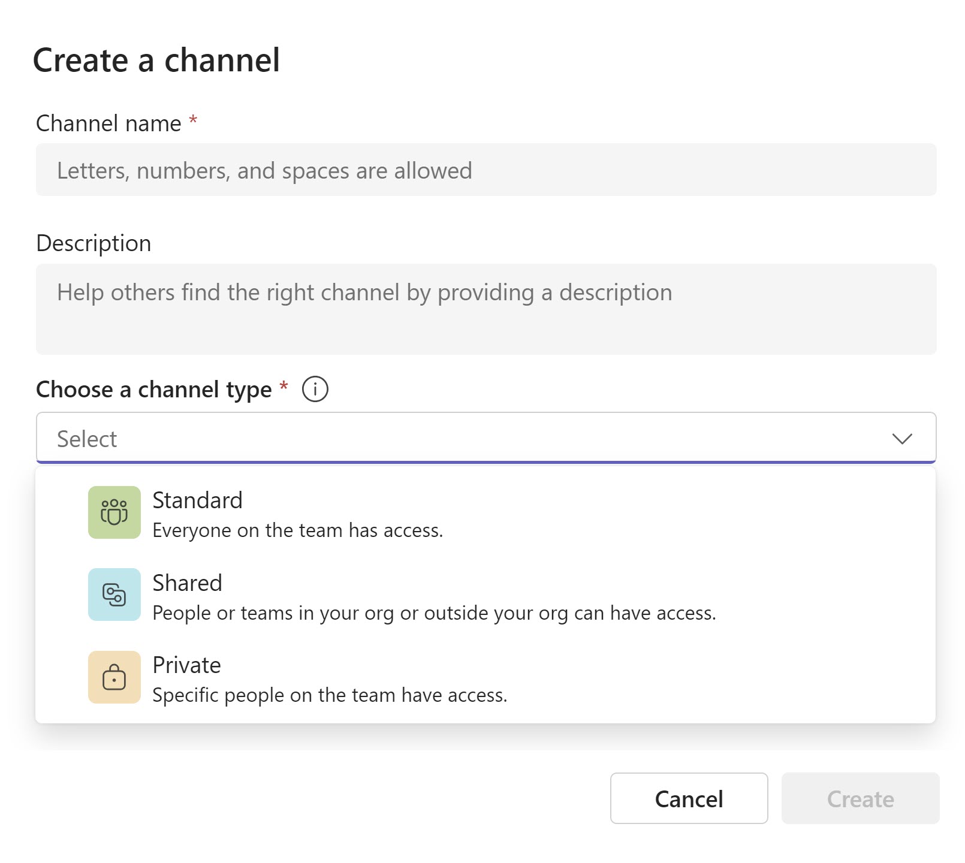Choose the Standard option title
This screenshot has height=863, width=965.
197,500
